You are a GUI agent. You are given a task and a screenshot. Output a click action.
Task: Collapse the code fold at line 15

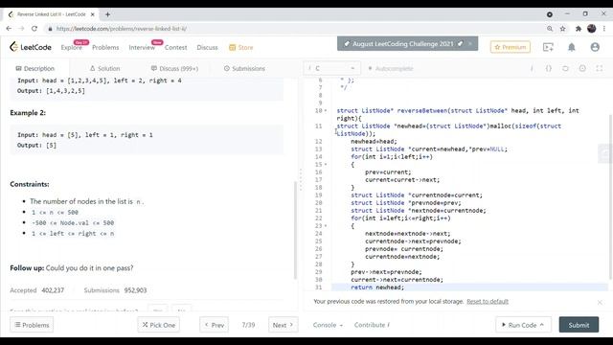pyautogui.click(x=326, y=165)
